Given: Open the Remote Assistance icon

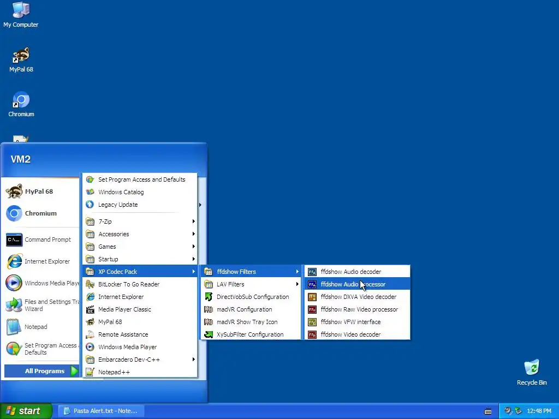Looking at the screenshot, I should pos(90,334).
